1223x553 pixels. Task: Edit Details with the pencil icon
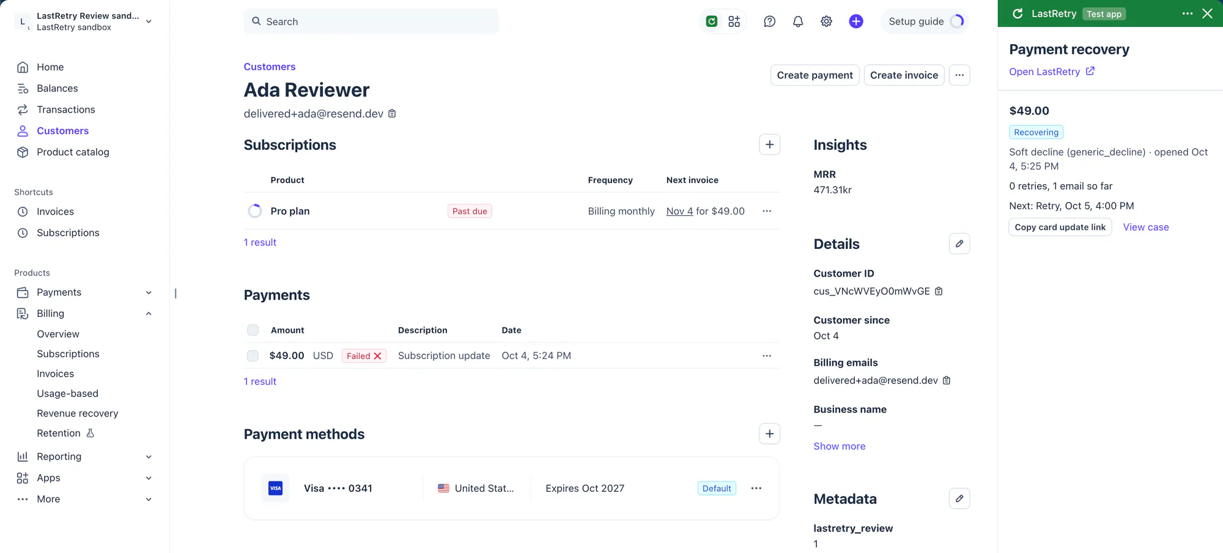click(959, 243)
